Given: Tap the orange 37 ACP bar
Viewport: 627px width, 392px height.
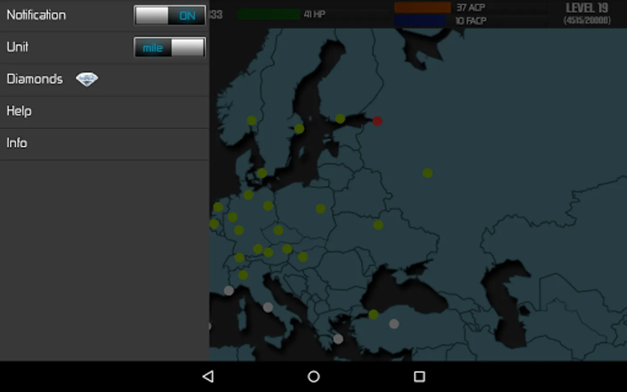Looking at the screenshot, I should (x=422, y=7).
